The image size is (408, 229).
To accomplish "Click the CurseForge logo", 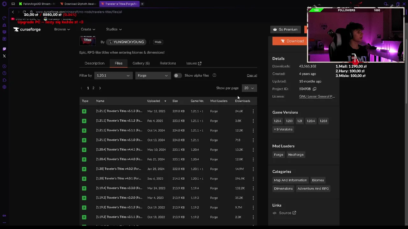I will tap(27, 29).
